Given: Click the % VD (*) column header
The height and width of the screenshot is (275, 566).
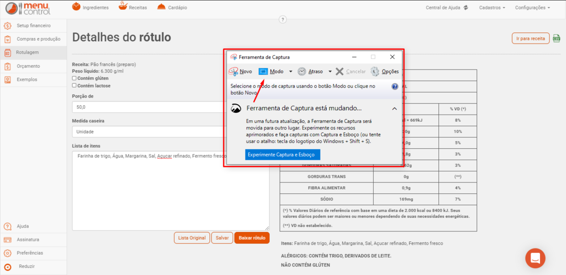Looking at the screenshot, I should coord(458,109).
